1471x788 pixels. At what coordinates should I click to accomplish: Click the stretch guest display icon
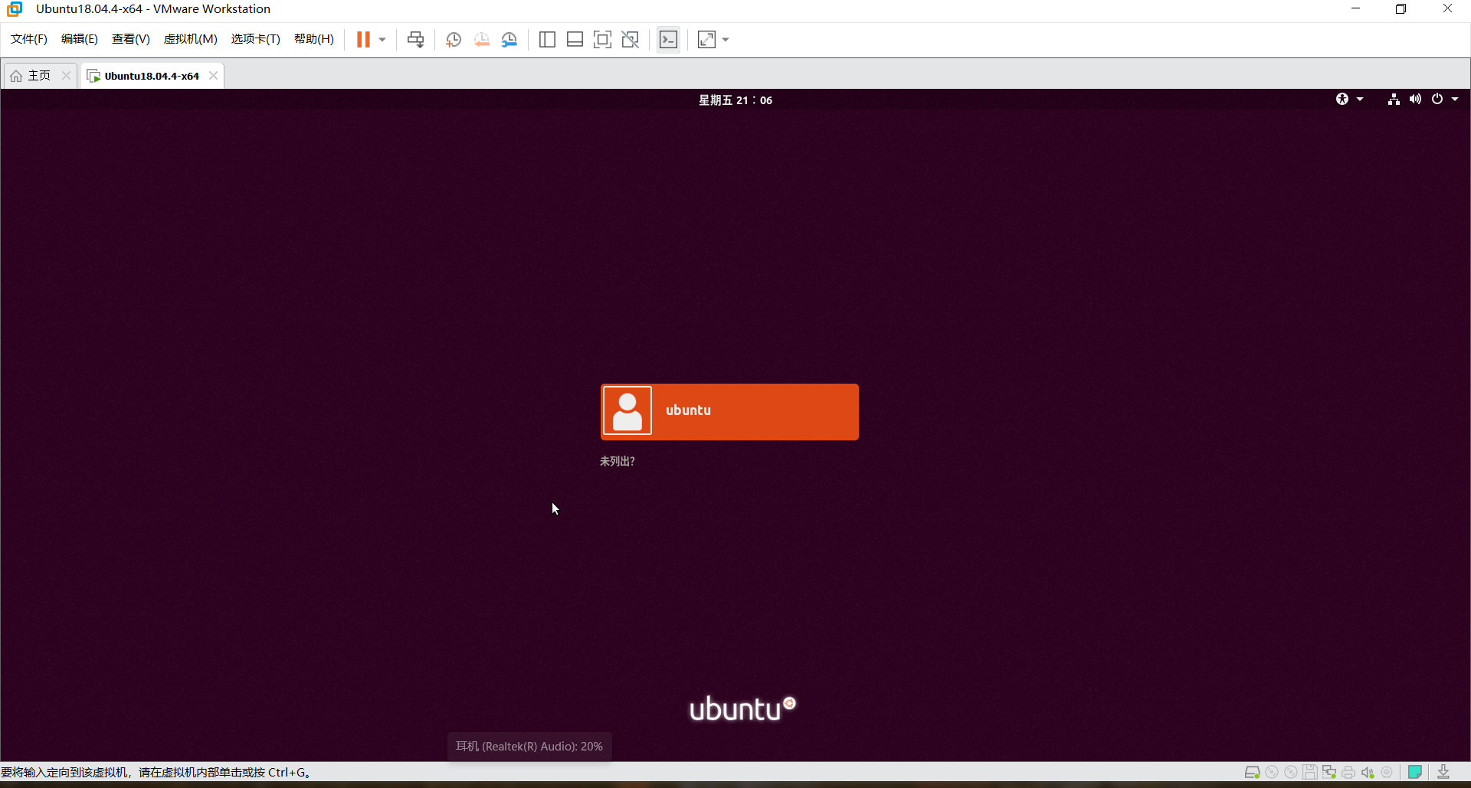click(706, 40)
